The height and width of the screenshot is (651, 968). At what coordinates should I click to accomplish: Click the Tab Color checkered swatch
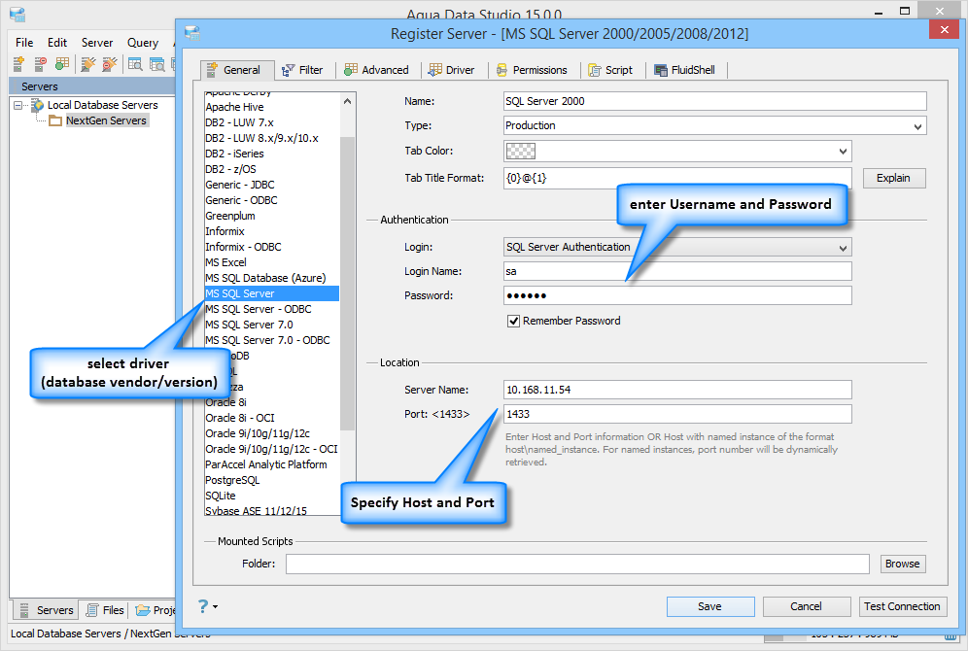click(520, 152)
